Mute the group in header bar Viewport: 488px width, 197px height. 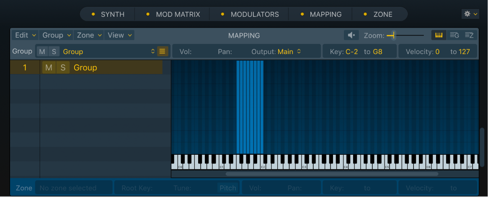pos(42,52)
